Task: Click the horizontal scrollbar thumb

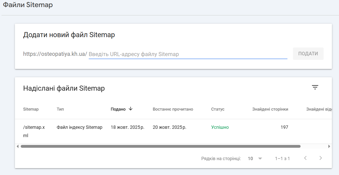Action: click(x=161, y=146)
